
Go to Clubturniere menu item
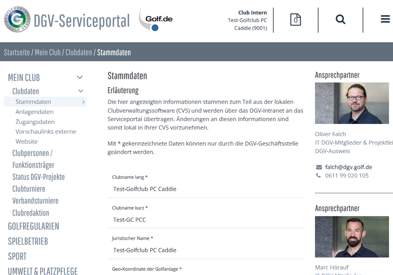pyautogui.click(x=28, y=189)
